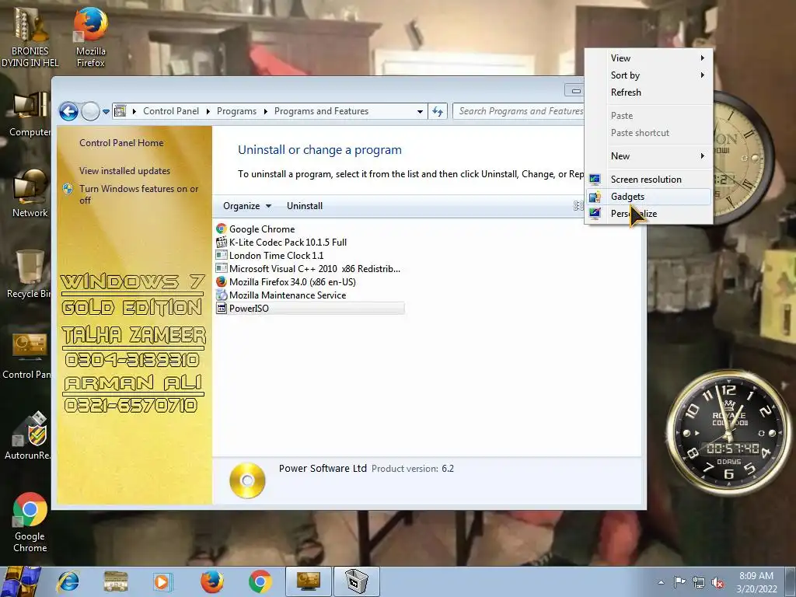
Task: Select Microsoft Visual C++ 2010 x86 Redistributable
Action: click(309, 268)
